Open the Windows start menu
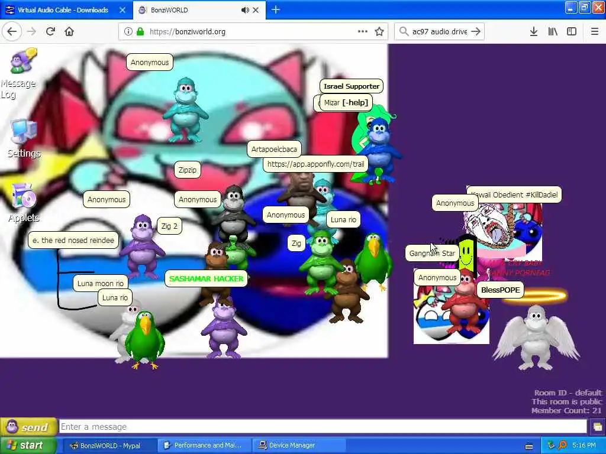Image resolution: width=606 pixels, height=454 pixels. [28, 445]
